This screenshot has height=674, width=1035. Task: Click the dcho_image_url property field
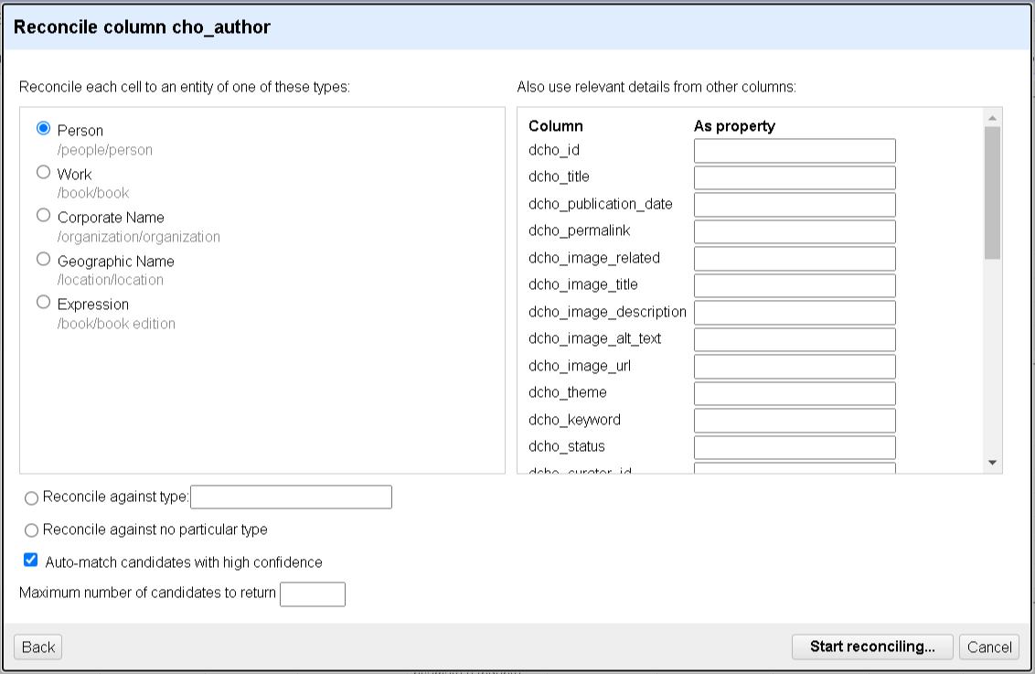[795, 367]
